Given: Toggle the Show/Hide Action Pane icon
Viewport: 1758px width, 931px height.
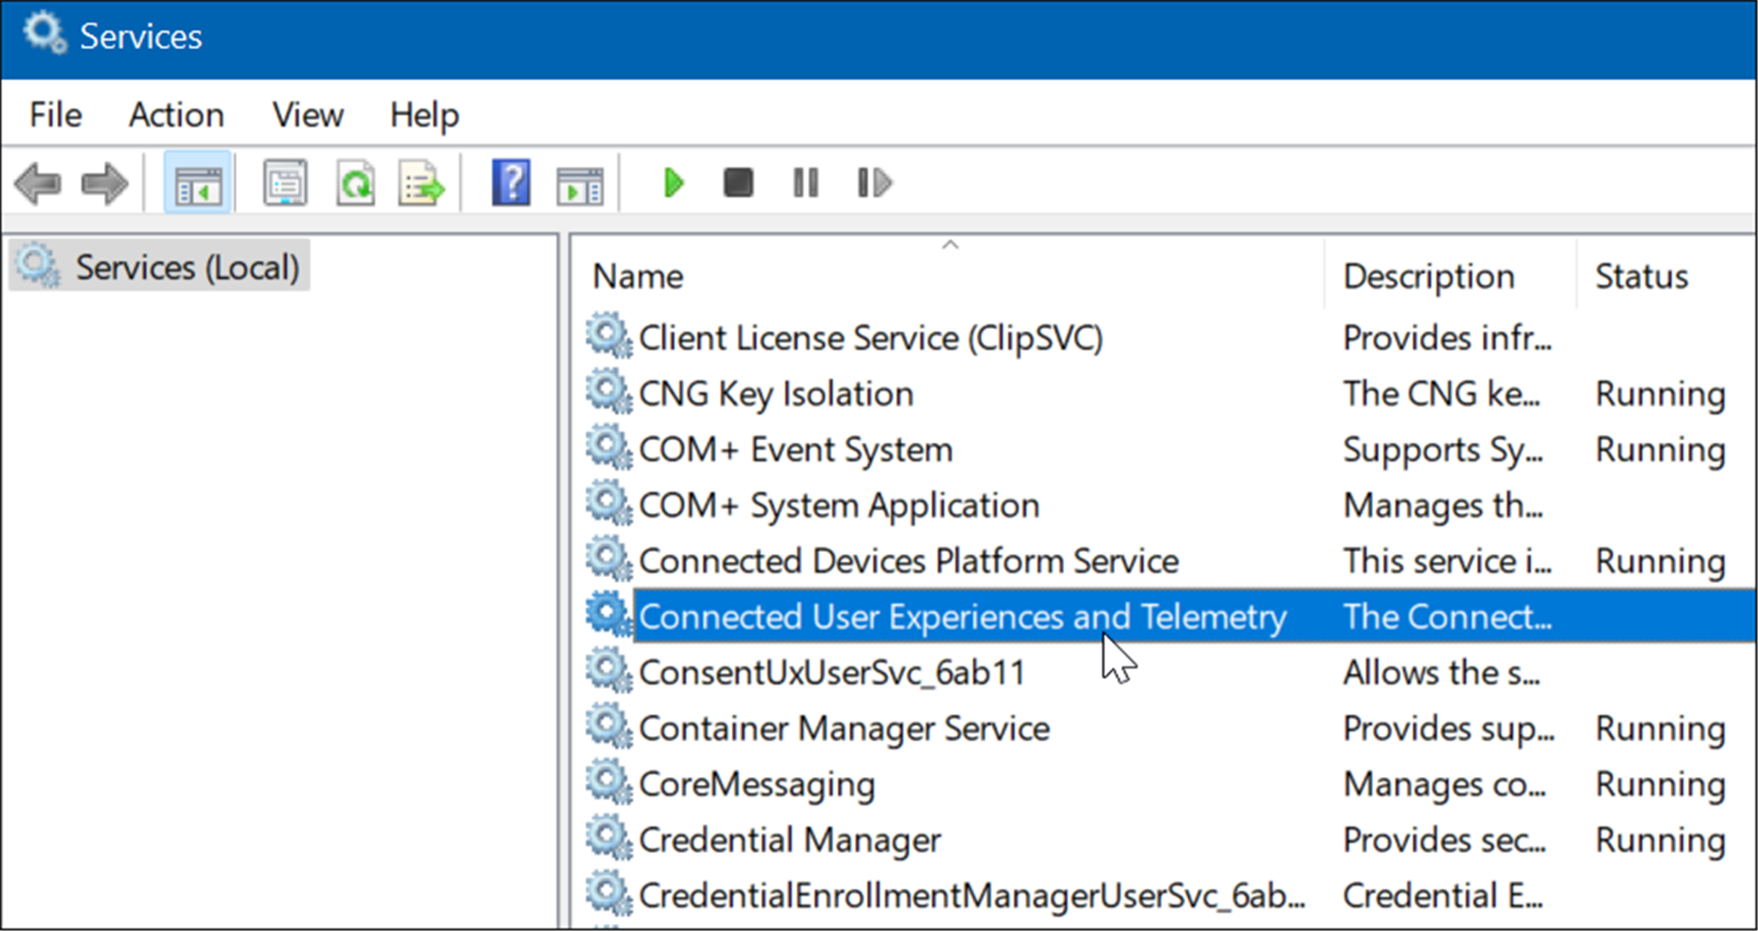Looking at the screenshot, I should 580,183.
